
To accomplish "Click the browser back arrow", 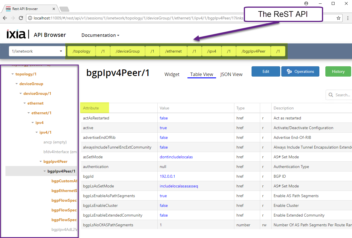I will point(5,18).
